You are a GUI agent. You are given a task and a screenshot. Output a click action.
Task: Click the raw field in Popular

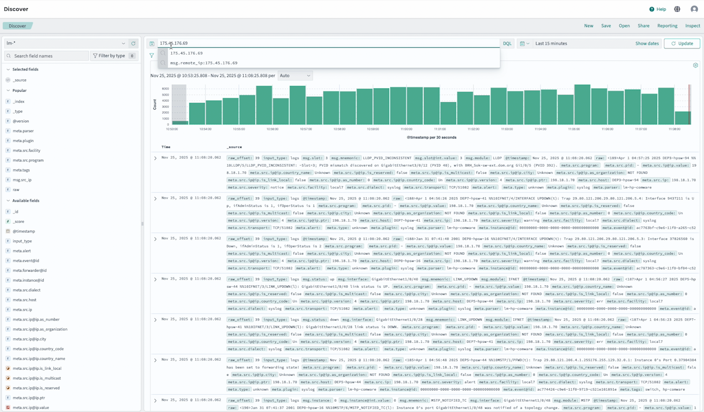pos(16,190)
